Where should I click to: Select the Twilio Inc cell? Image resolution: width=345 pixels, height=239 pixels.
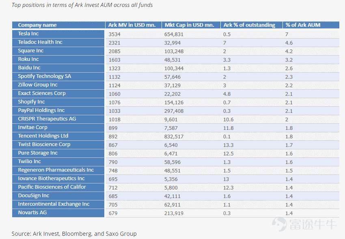click(x=58, y=161)
